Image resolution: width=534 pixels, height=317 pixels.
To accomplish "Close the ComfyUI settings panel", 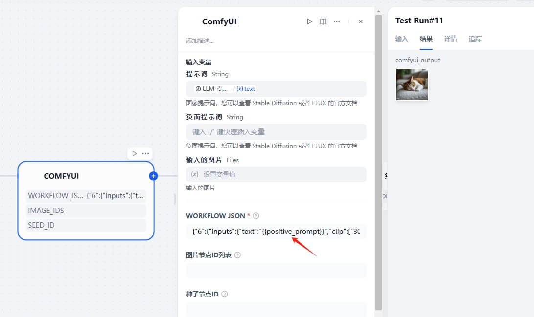I will (361, 21).
